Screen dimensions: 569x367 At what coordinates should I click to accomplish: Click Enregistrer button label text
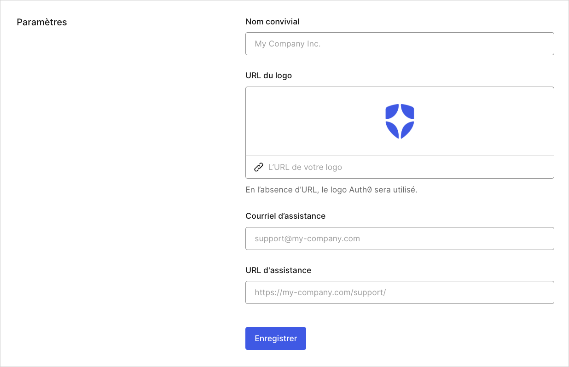(276, 338)
